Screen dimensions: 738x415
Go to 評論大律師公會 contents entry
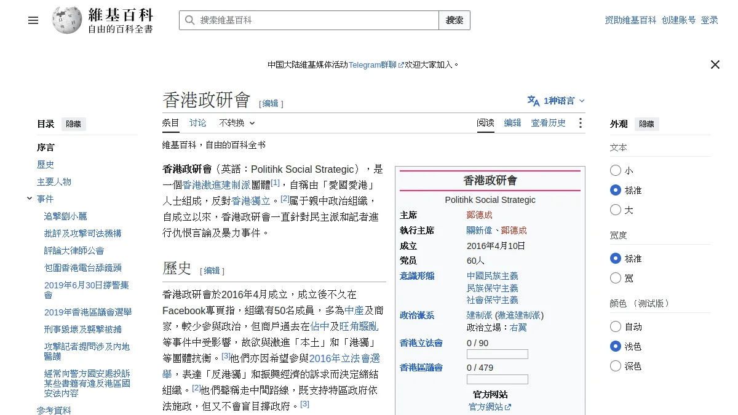pyautogui.click(x=74, y=251)
